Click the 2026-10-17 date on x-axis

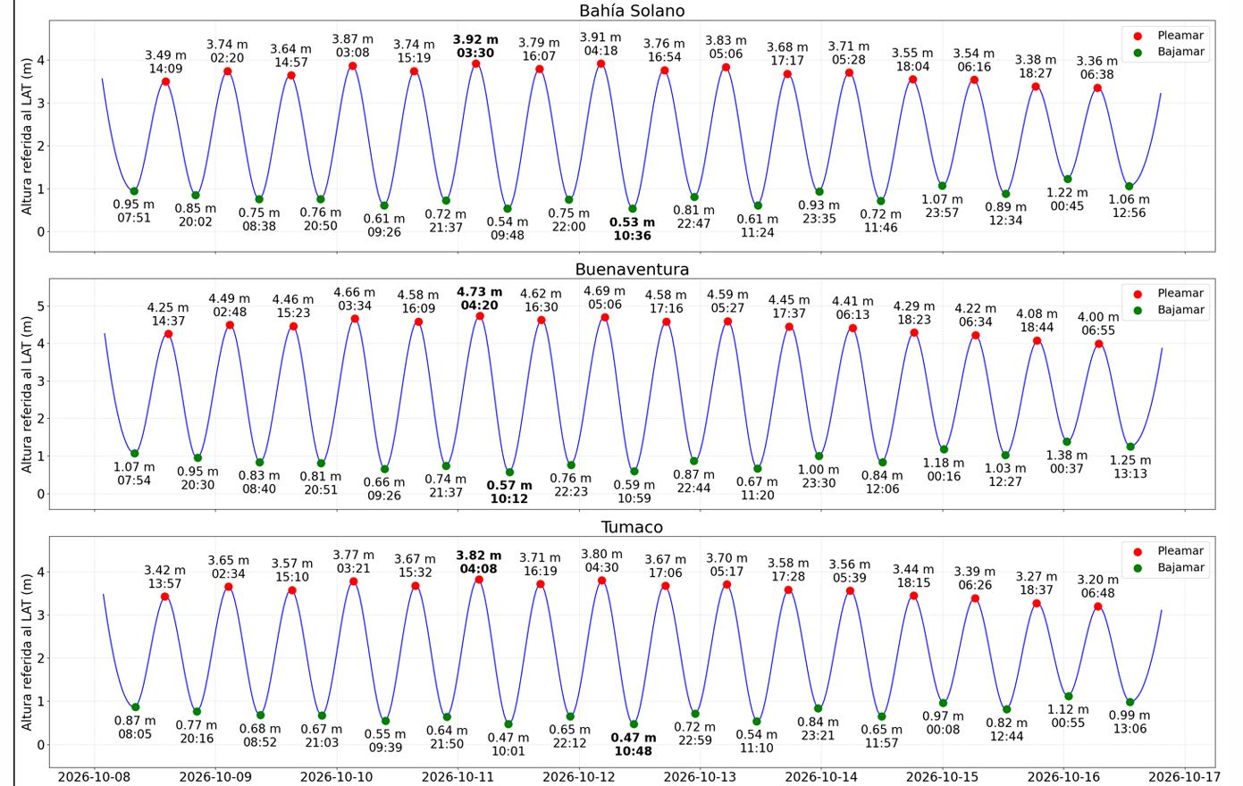(x=1185, y=777)
